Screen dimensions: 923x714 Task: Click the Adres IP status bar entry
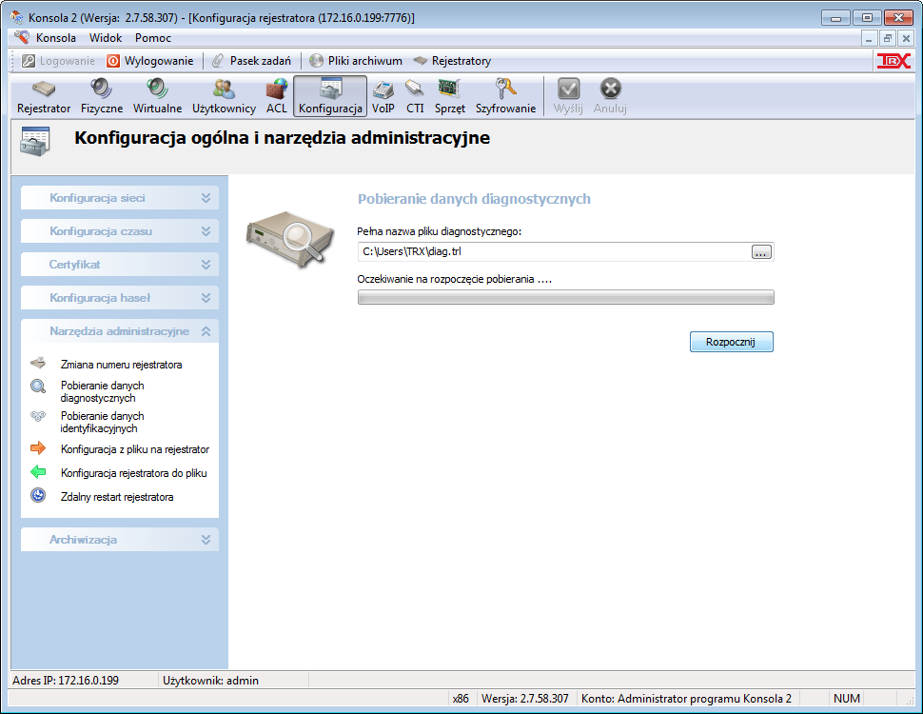[66, 681]
